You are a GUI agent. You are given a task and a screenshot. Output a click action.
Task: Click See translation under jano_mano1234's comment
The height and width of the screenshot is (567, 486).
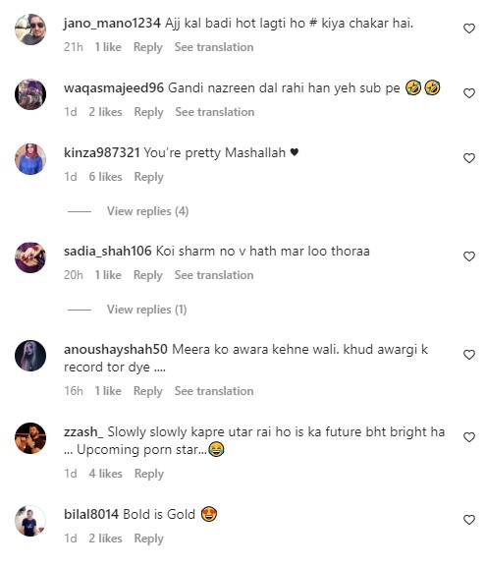pos(214,47)
